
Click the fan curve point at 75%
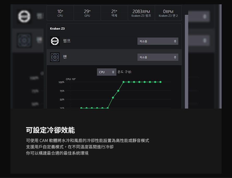(x=118, y=91)
